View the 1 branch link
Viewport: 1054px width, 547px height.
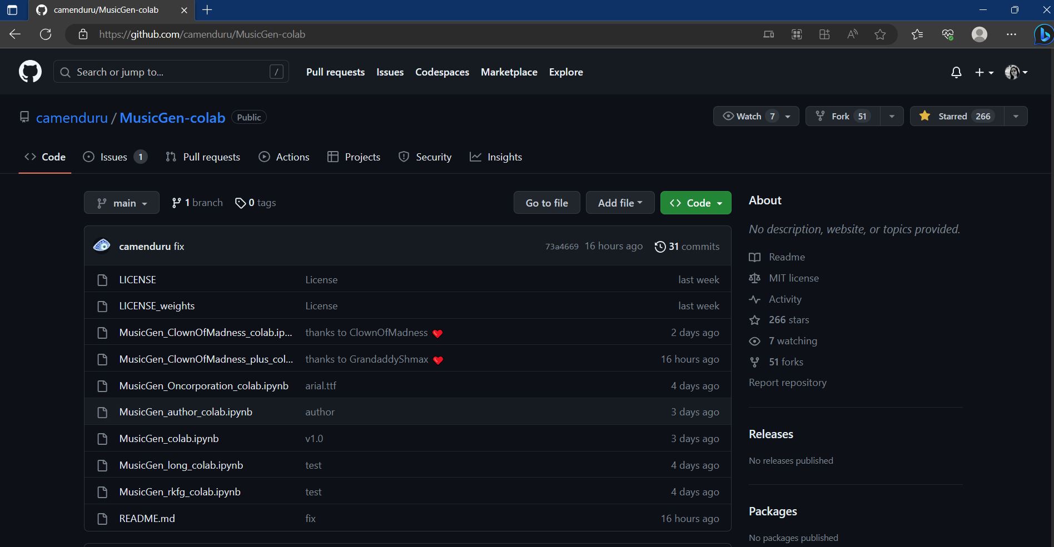197,203
